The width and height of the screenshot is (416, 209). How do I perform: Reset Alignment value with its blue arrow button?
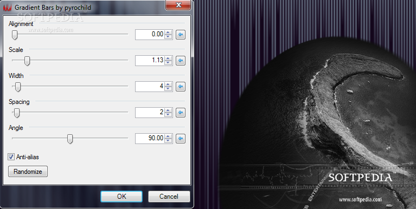pyautogui.click(x=181, y=35)
